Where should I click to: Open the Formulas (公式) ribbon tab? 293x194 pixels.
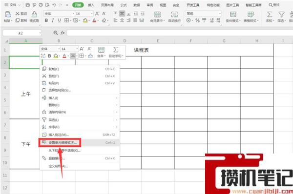tap(124, 5)
